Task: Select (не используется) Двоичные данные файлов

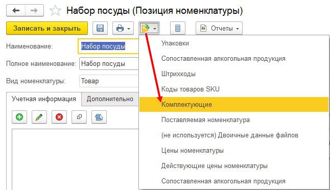Action: [234, 135]
